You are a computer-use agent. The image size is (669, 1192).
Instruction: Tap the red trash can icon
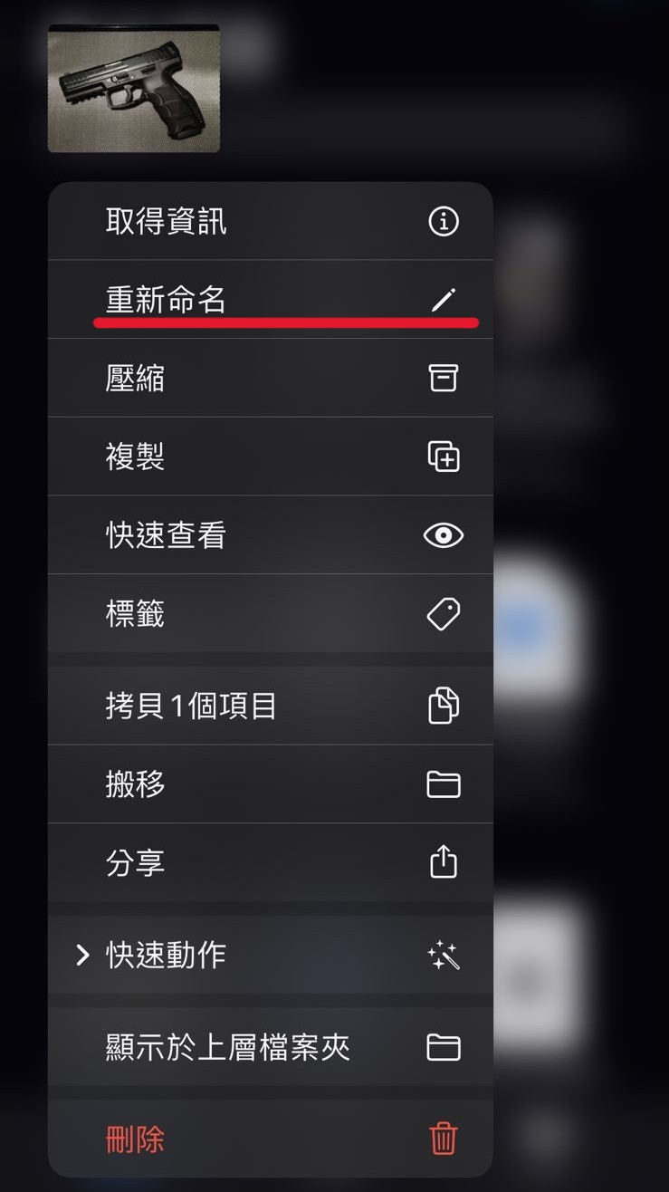(444, 1138)
